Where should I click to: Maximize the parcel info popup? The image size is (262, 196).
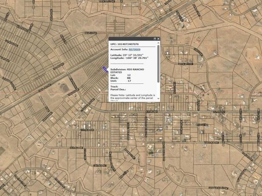coord(155,39)
